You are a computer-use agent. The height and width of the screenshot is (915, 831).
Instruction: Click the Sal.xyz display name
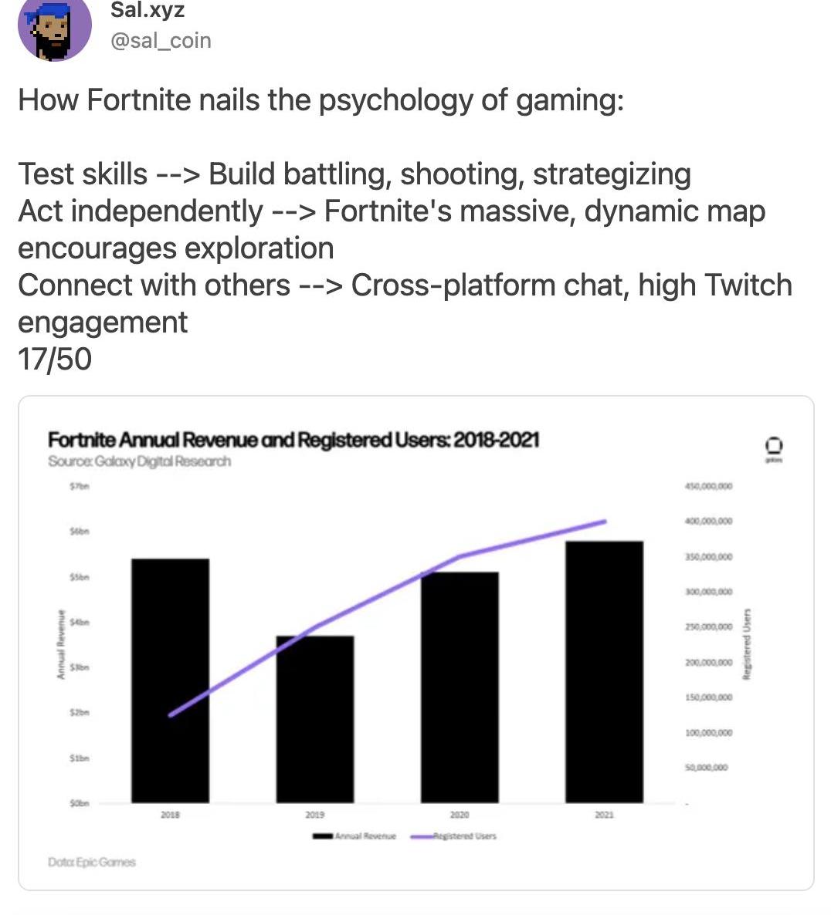[x=148, y=10]
